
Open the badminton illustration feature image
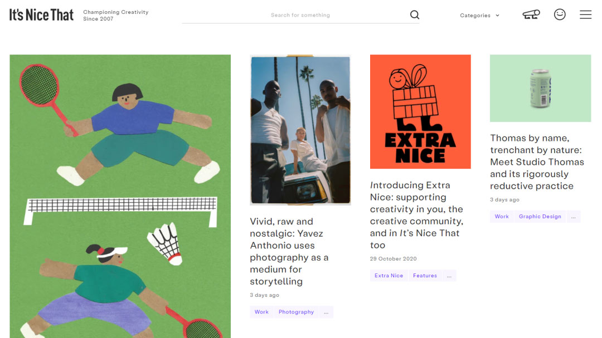point(120,196)
